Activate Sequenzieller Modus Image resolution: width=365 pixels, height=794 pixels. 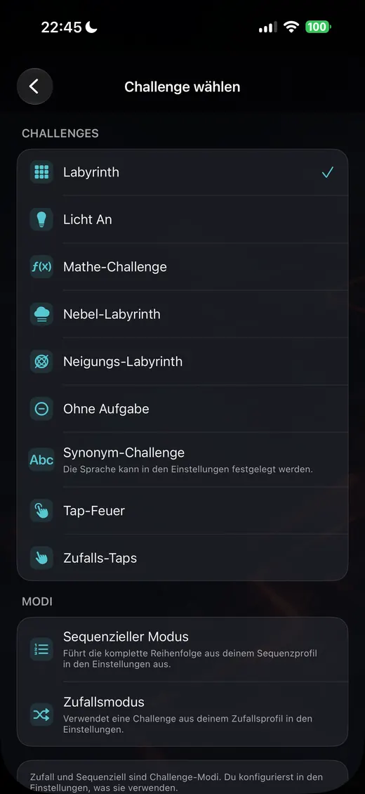coord(182,650)
